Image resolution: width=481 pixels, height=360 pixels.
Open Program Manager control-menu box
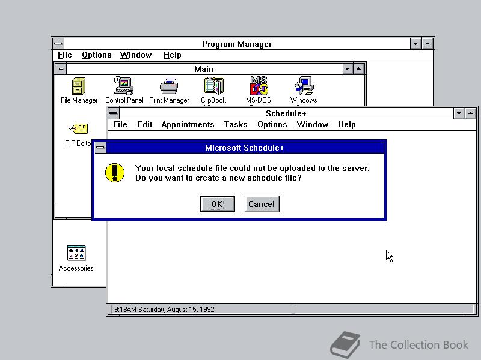(58, 44)
